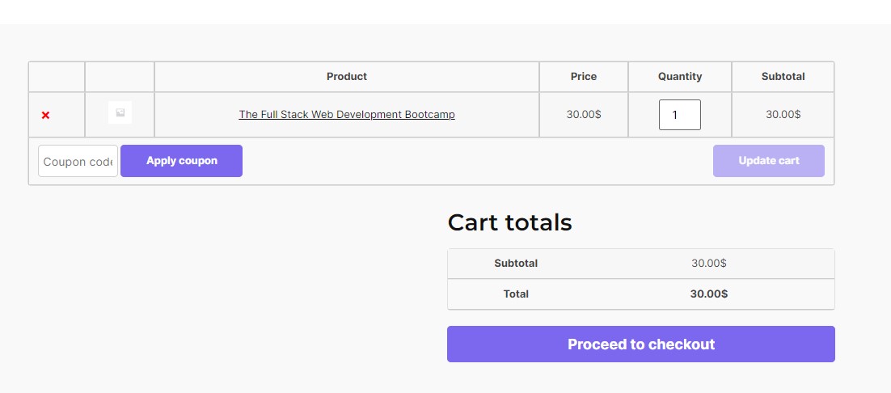Click the Price column header

pos(583,77)
